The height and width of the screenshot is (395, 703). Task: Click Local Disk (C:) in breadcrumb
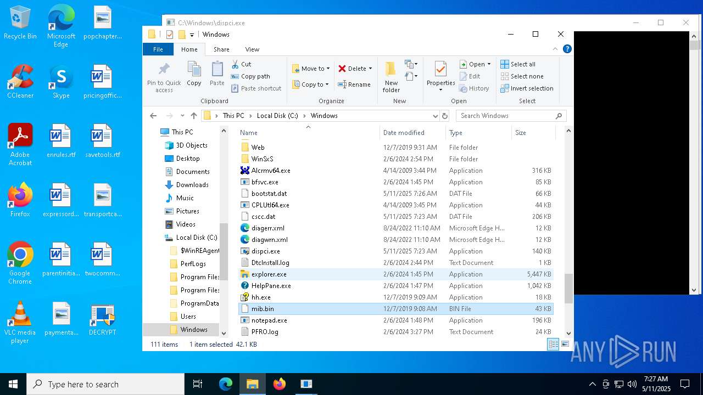tap(277, 116)
